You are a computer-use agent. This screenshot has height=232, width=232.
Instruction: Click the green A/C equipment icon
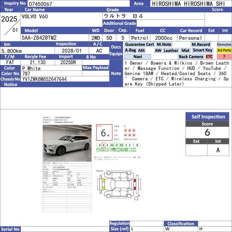(x=126, y=150)
